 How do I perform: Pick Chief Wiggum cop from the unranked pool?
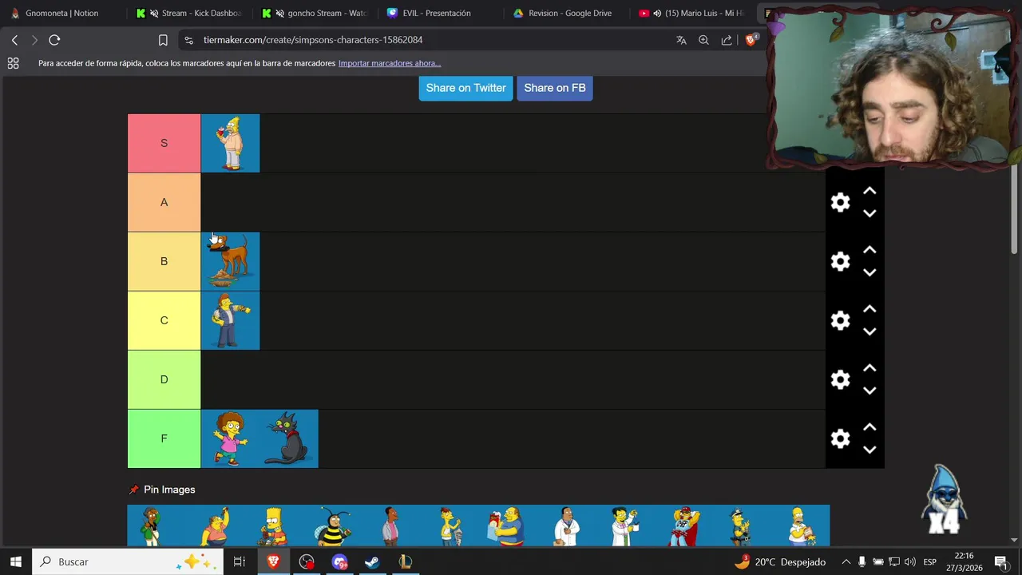point(742,525)
